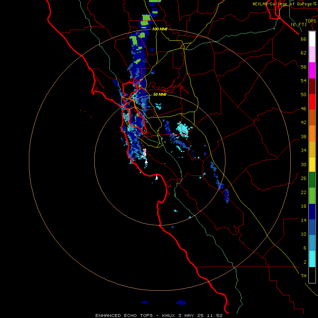318x318 pixels.
Task: Click the 3 MAY 25 date in caption
Action: (192, 316)
